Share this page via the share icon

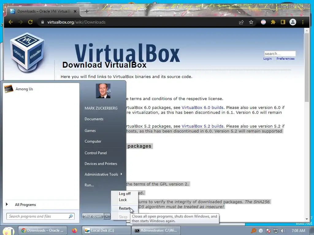click(x=241, y=22)
